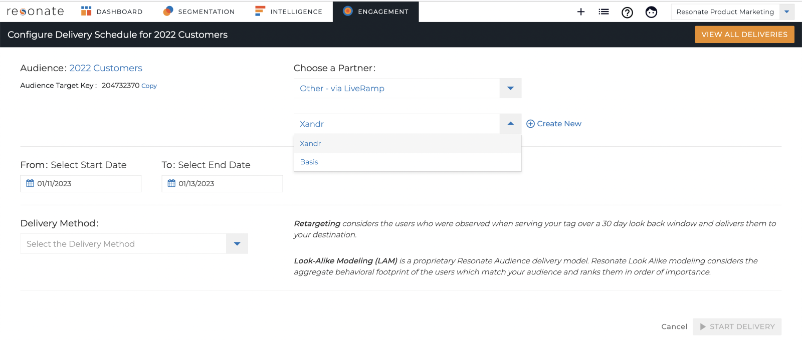Viewport: 802px width, 340px height.
Task: Open the 2022 Customers audience link
Action: click(x=106, y=68)
